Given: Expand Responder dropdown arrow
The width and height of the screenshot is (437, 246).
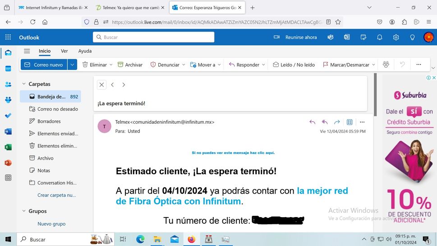Looking at the screenshot, I should pyautogui.click(x=263, y=65).
